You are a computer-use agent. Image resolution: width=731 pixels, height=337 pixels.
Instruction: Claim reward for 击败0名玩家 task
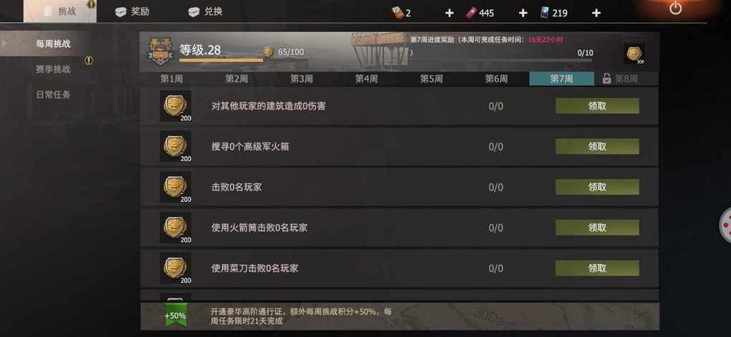click(597, 187)
